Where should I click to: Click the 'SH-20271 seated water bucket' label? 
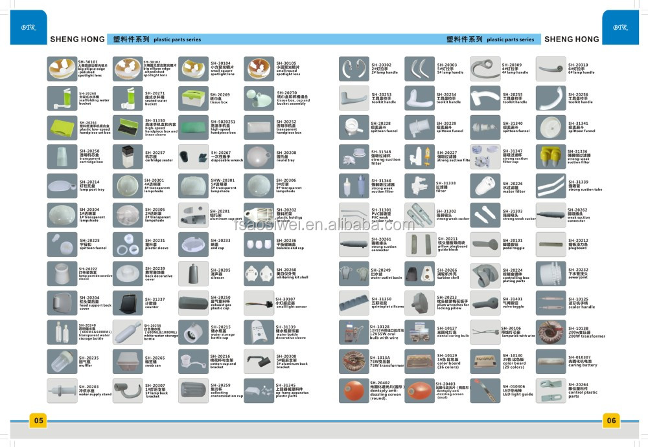156,98
